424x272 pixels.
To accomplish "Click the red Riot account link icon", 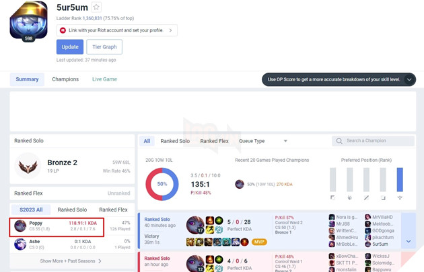I will [63, 30].
